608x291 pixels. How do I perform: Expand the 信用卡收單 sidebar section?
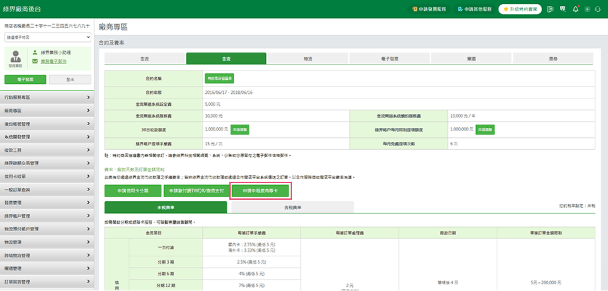pyautogui.click(x=47, y=176)
